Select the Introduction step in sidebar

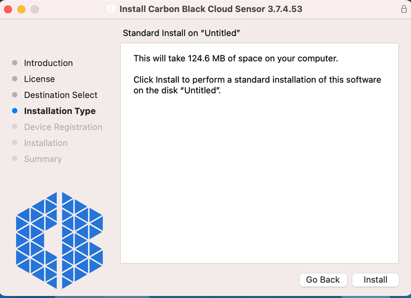click(48, 62)
